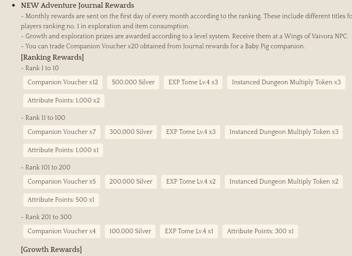The width and height of the screenshot is (352, 256).
Task: Click the 200,000 Silver reward chip
Action: click(131, 182)
